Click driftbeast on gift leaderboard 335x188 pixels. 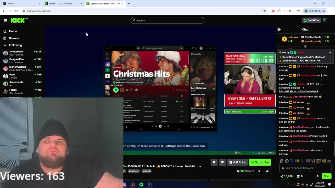tap(293, 37)
